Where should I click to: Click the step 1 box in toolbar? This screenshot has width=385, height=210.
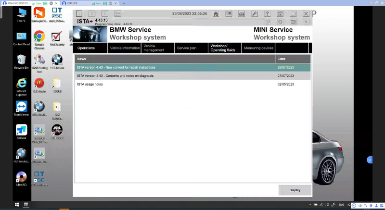tap(79, 14)
